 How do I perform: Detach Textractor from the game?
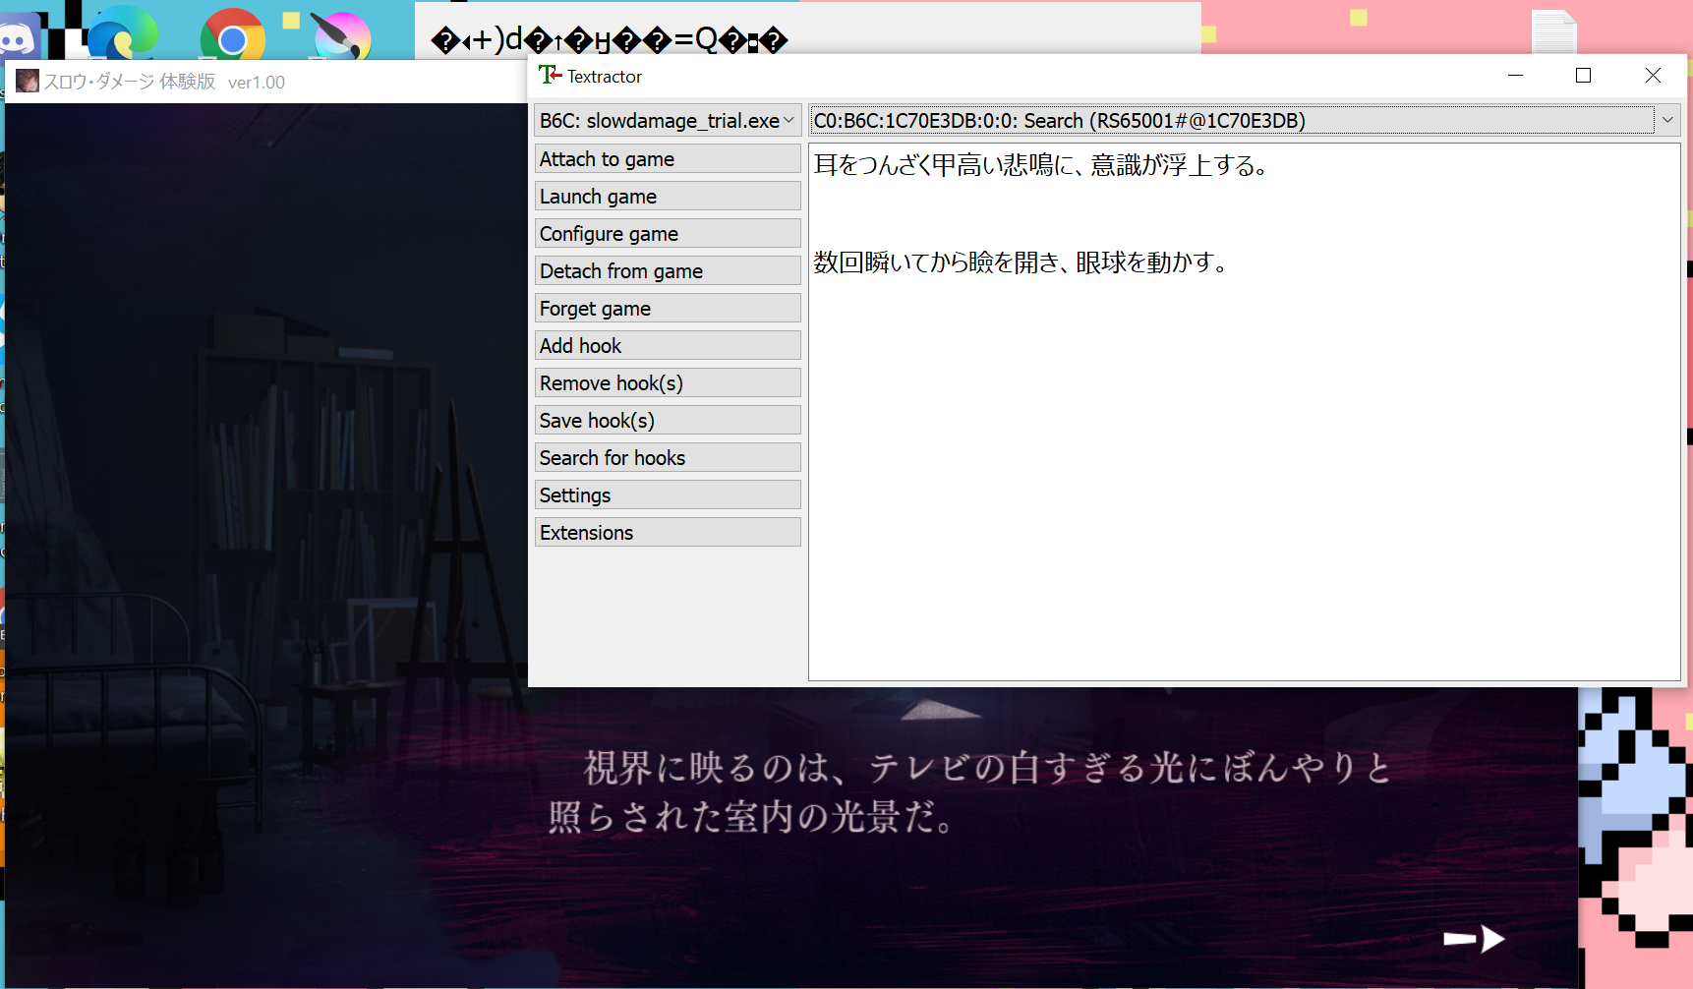pyautogui.click(x=668, y=270)
